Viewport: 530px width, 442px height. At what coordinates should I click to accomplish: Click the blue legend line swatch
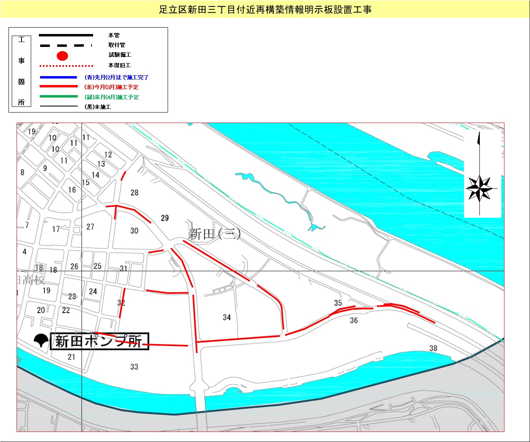(x=58, y=77)
